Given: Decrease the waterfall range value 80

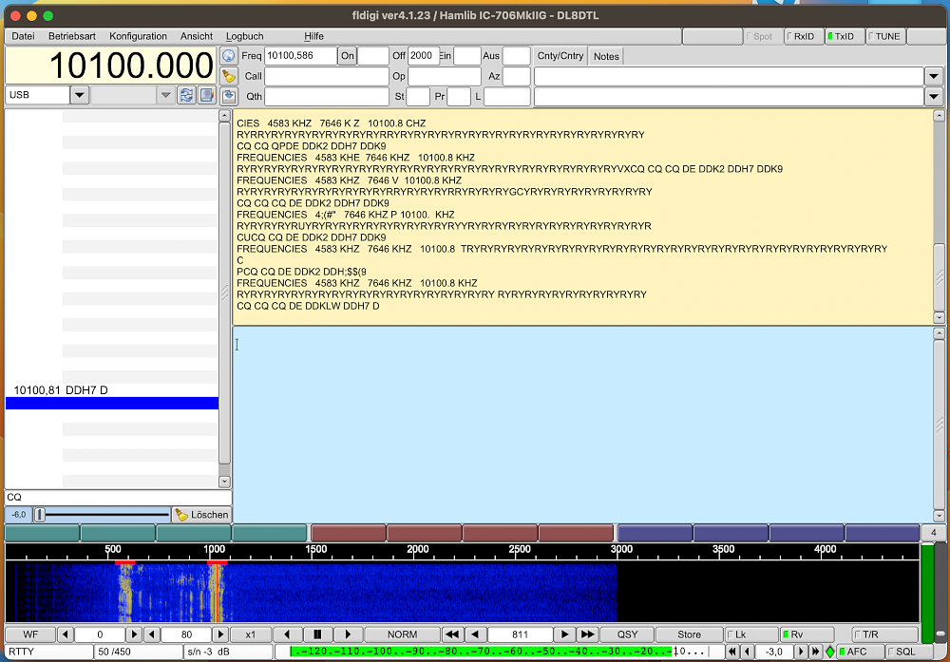Looking at the screenshot, I should pyautogui.click(x=152, y=634).
